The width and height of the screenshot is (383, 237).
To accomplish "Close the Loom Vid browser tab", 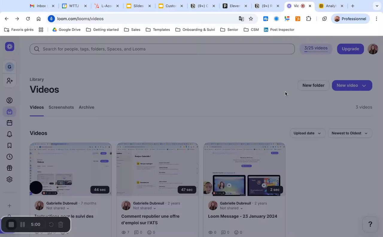I will (x=310, y=6).
